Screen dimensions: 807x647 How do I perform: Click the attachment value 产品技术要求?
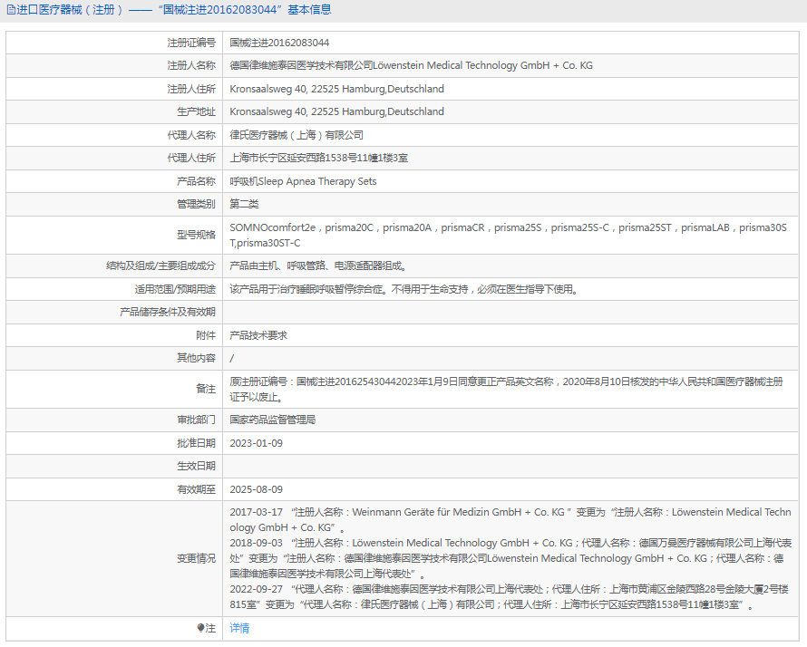coord(258,335)
